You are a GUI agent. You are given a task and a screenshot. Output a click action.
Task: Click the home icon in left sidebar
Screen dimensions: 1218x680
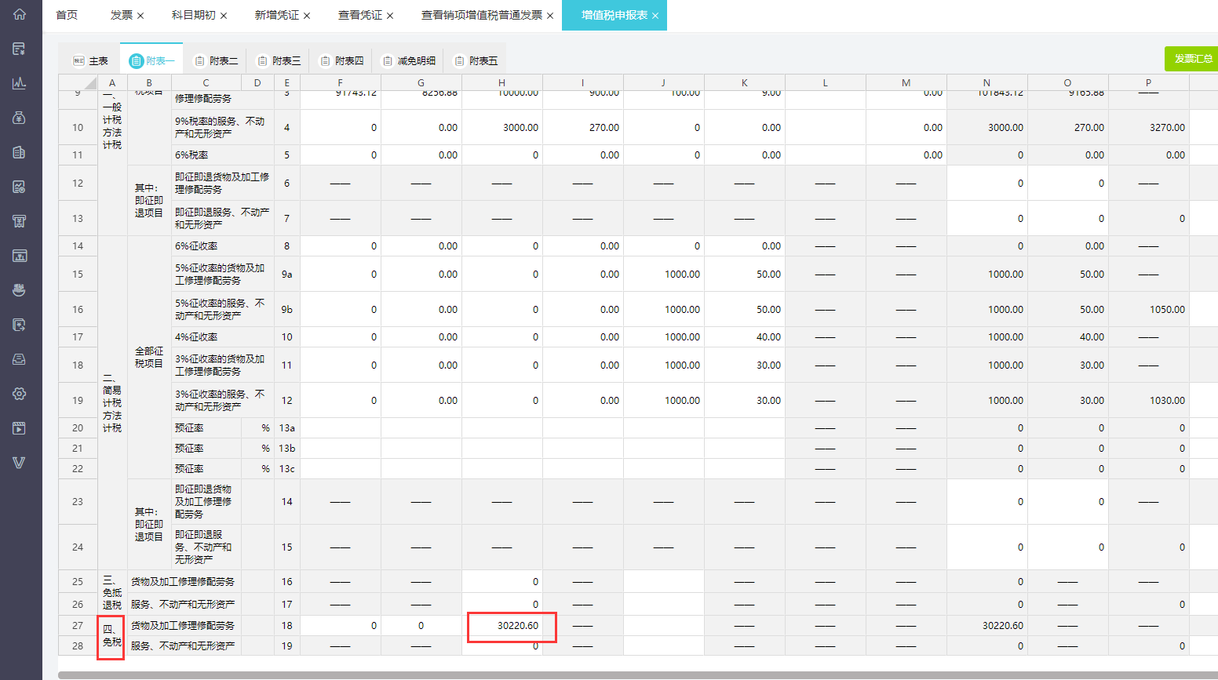(20, 14)
